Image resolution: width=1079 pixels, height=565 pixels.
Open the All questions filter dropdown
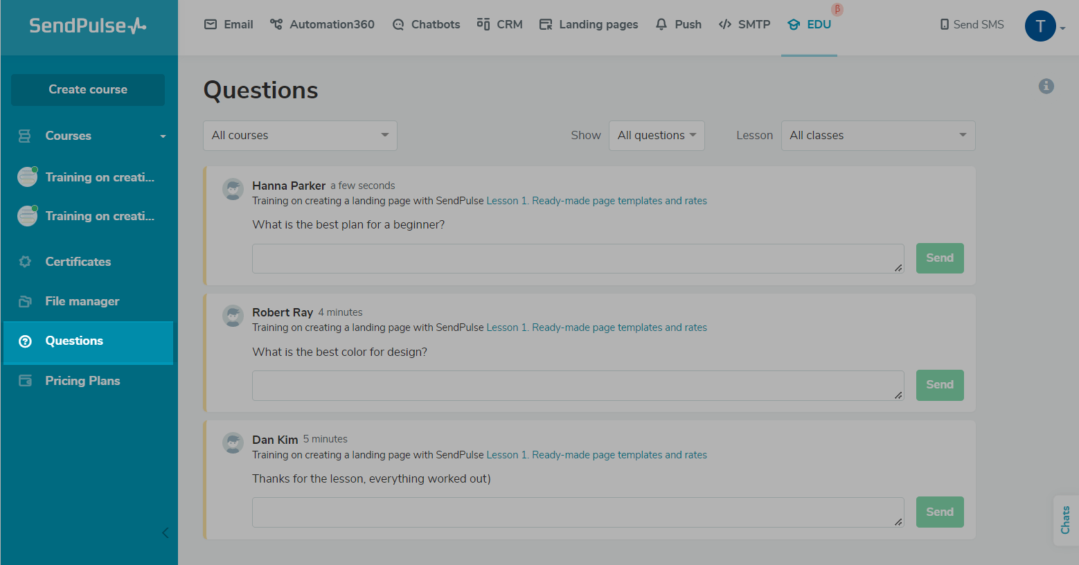tap(656, 136)
